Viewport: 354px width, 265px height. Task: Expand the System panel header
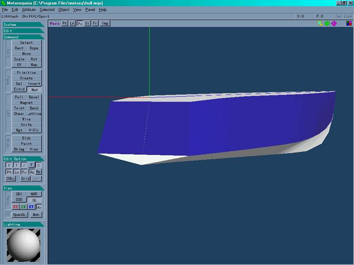click(x=23, y=25)
